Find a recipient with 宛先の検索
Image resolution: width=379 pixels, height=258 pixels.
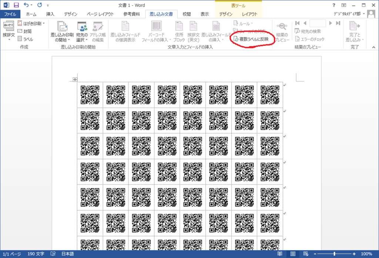(x=308, y=31)
